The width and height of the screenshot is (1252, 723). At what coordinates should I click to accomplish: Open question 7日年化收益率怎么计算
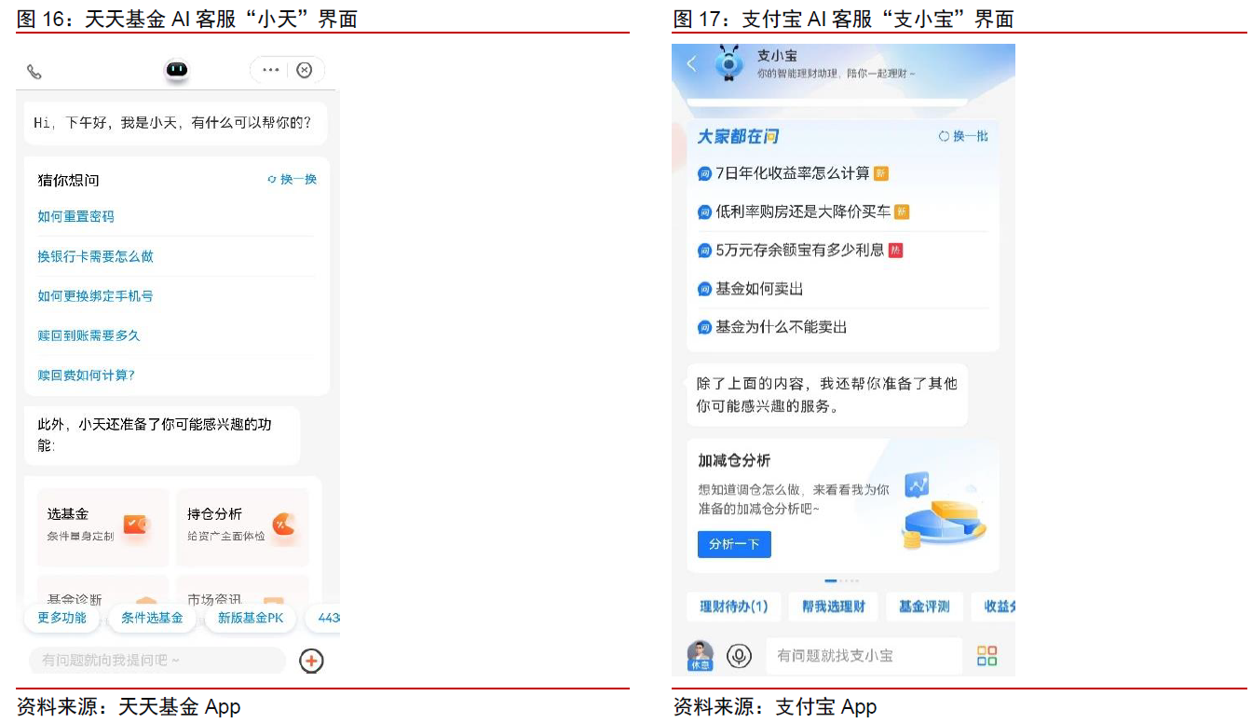[x=792, y=173]
